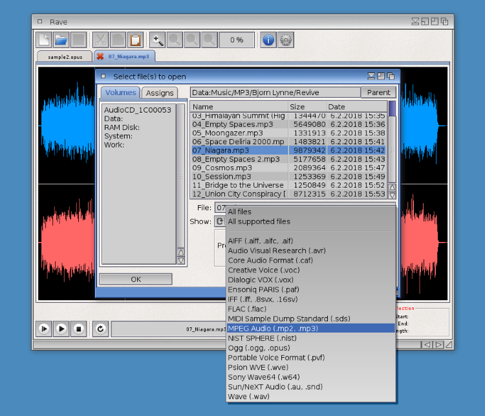
Task: Close the 07_Niagara.mp3 tab with red X
Action: pyautogui.click(x=100, y=56)
